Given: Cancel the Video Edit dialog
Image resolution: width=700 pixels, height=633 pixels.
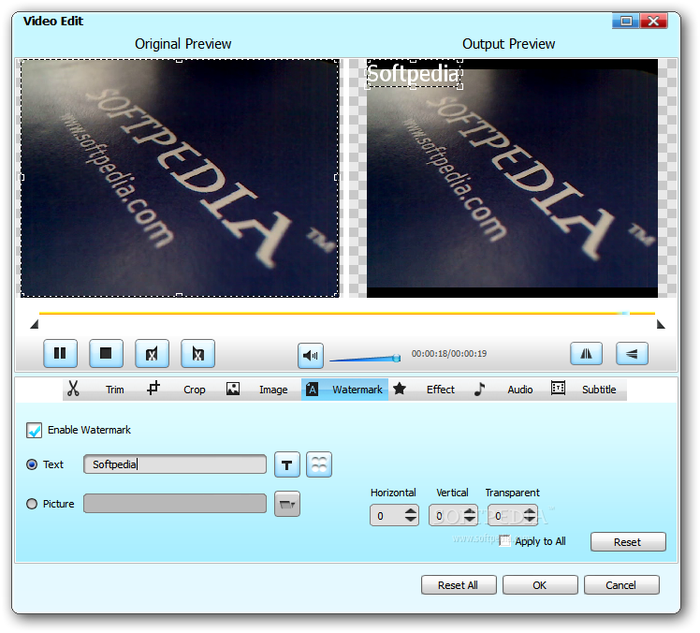Looking at the screenshot, I should [x=621, y=585].
